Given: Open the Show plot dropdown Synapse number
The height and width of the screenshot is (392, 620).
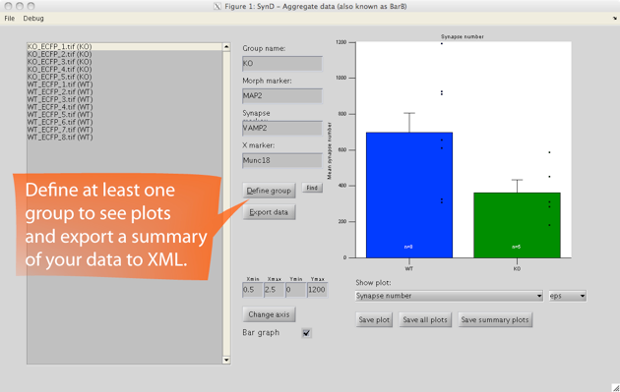Looking at the screenshot, I should 449,296.
